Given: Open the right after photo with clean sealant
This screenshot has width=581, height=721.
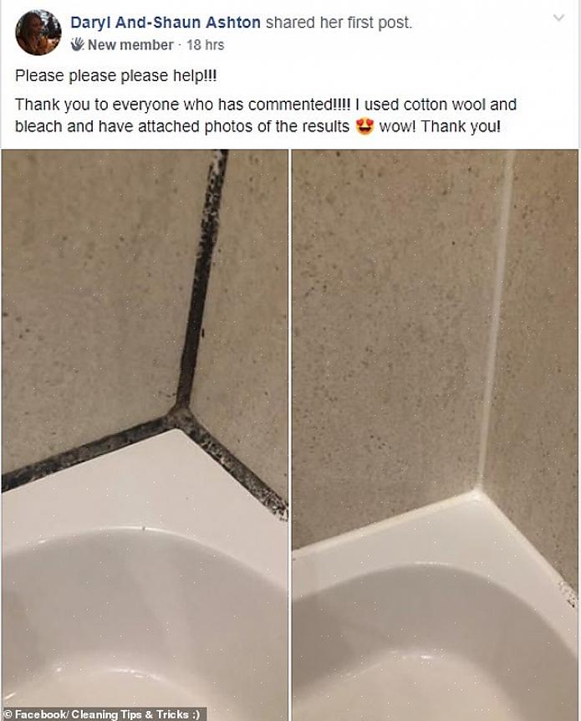Looking at the screenshot, I should [436, 435].
